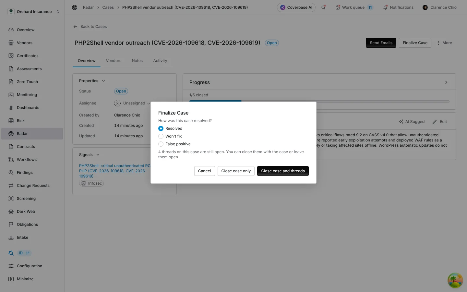Select the Won't fix radio option
The image size is (467, 292).
(161, 136)
